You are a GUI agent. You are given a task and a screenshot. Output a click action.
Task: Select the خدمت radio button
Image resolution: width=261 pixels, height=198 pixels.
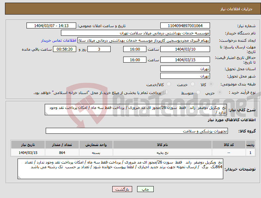click(x=192, y=84)
